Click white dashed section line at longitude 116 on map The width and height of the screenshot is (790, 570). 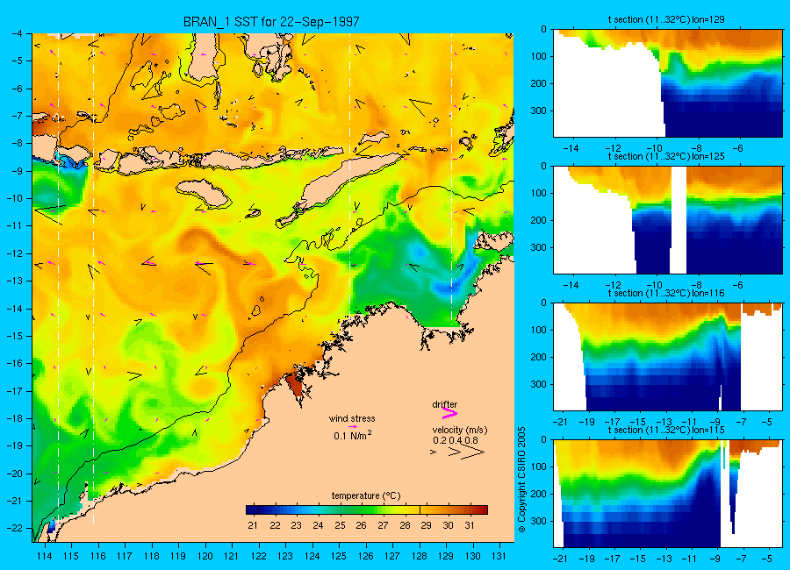pyautogui.click(x=93, y=279)
